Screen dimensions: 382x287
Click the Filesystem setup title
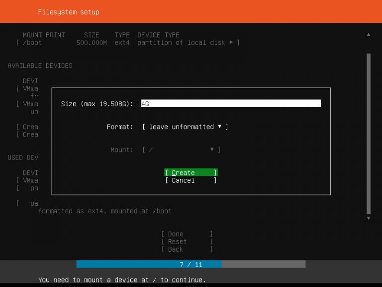[x=69, y=12]
